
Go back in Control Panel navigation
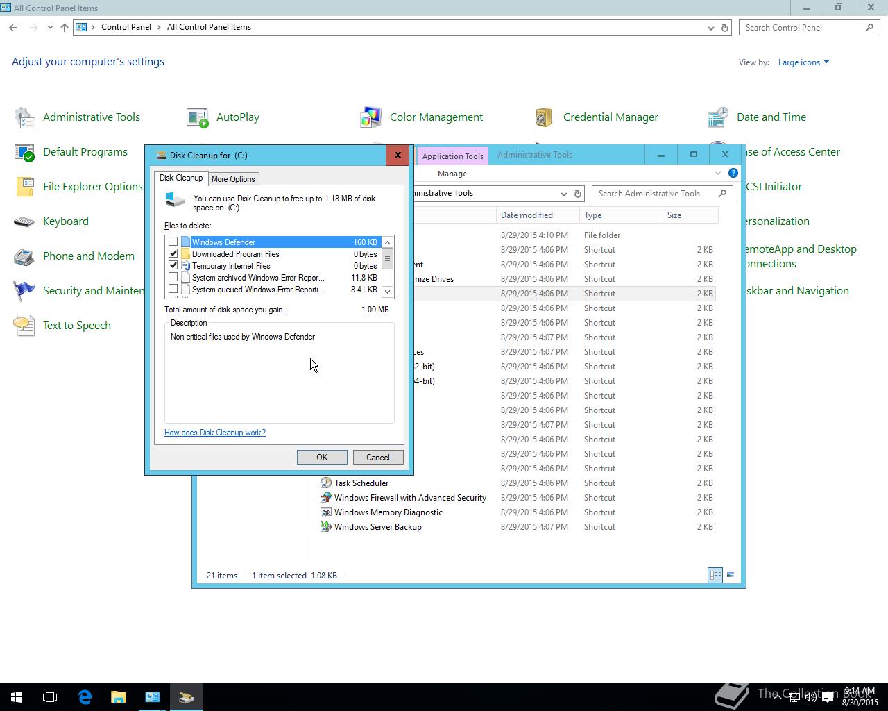13,28
